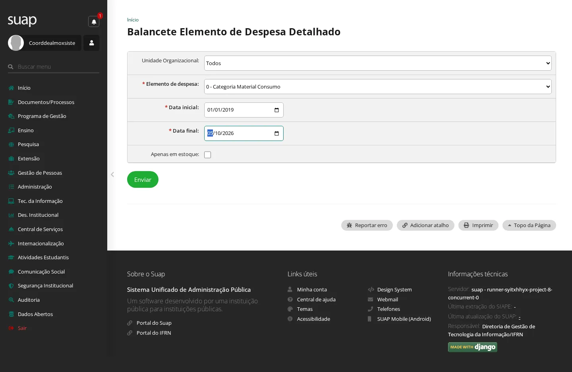Submit the form with Enviar
The image size is (572, 372).
[143, 179]
